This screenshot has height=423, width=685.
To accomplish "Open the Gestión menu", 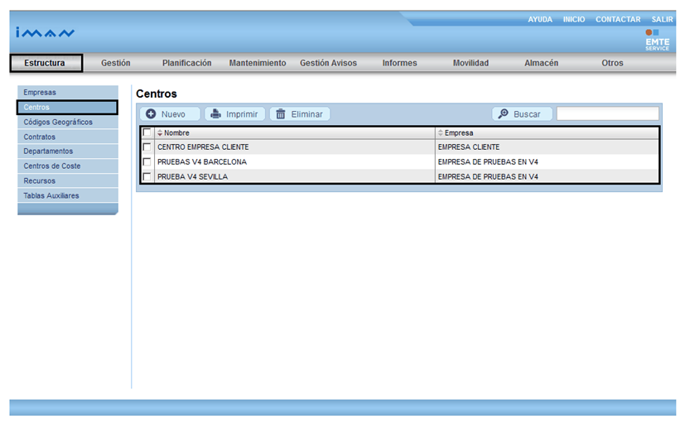I will [x=115, y=63].
